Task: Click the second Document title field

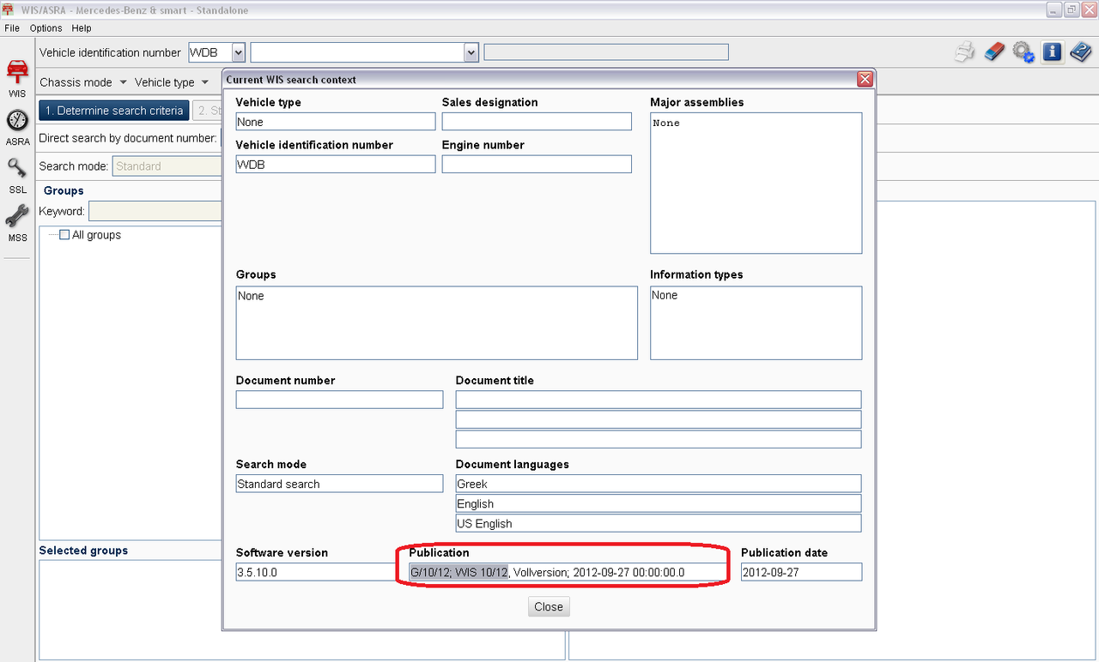Action: (x=658, y=419)
